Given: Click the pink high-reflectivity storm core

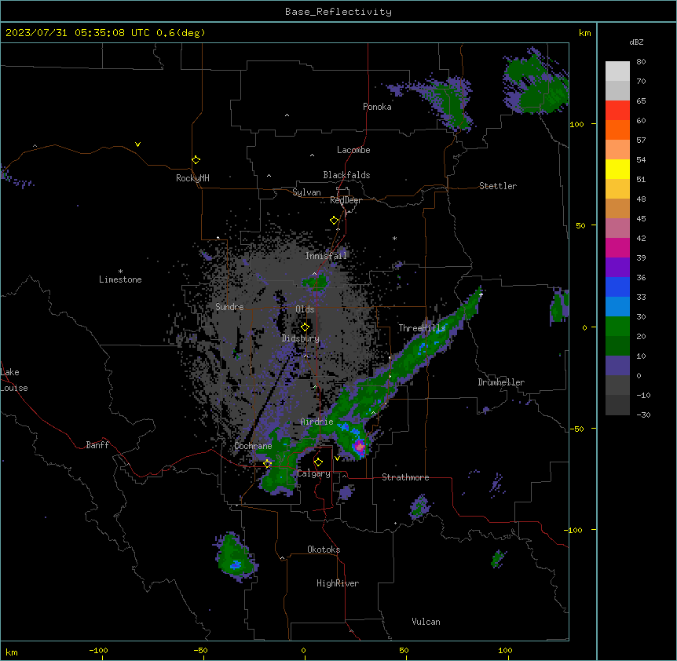Looking at the screenshot, I should click(359, 446).
